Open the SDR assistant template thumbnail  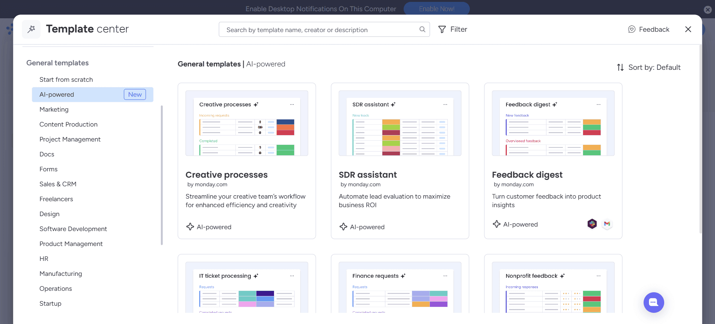400,123
